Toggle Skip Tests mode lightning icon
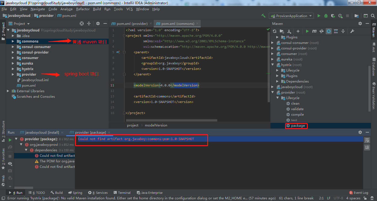Viewport: 377px width, 201px height. [x=329, y=31]
